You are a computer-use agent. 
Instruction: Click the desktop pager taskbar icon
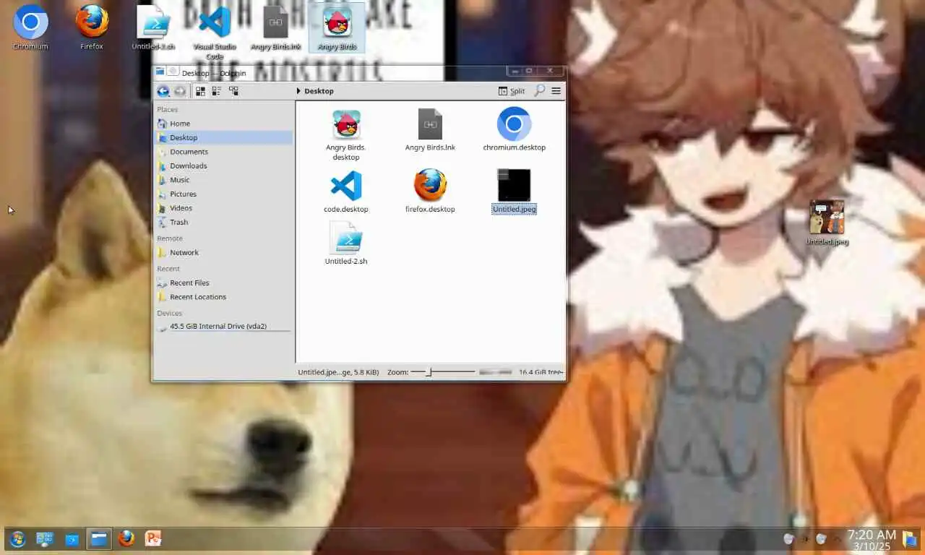[45, 538]
